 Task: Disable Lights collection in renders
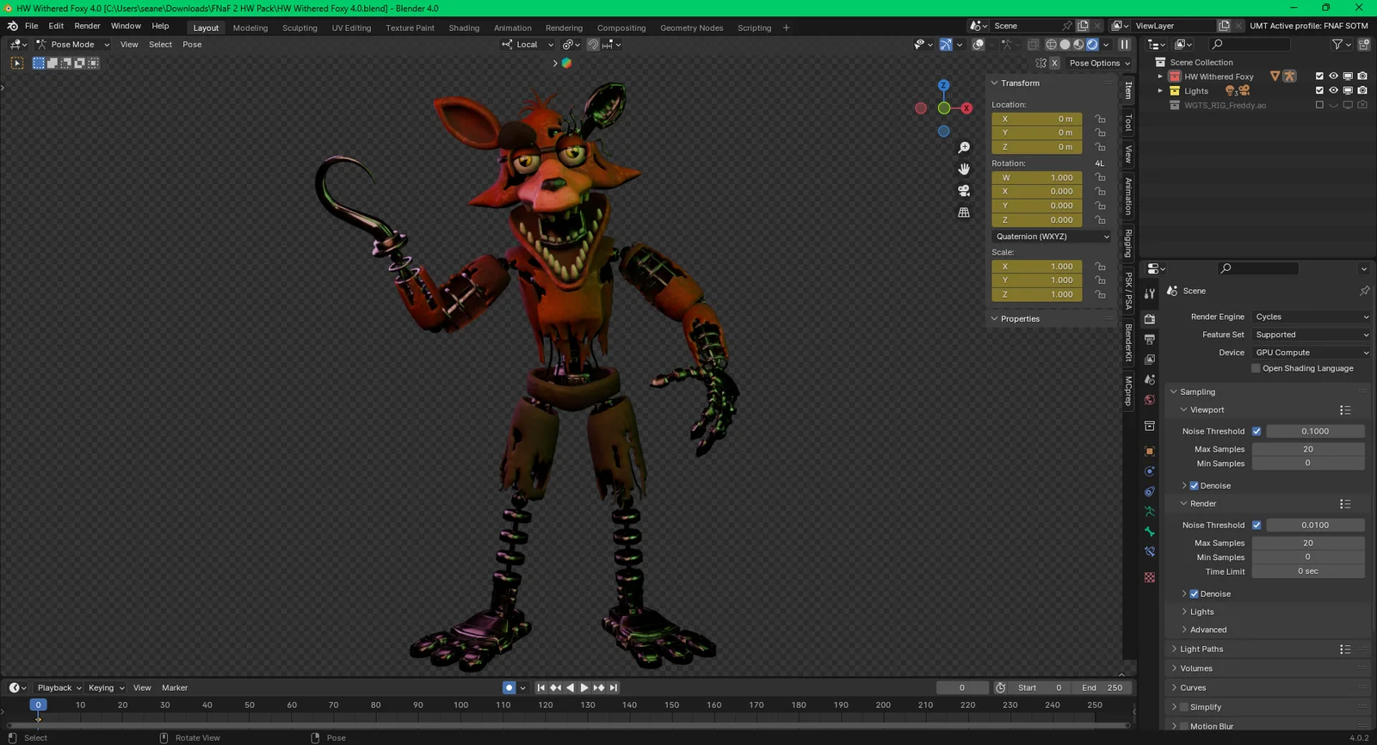point(1362,90)
